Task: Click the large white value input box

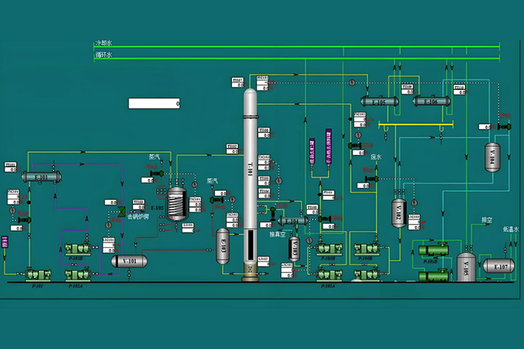Action: (154, 103)
